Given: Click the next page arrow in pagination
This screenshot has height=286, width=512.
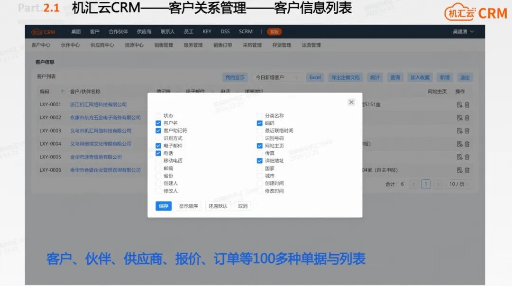Looking at the screenshot, I should [x=438, y=184].
